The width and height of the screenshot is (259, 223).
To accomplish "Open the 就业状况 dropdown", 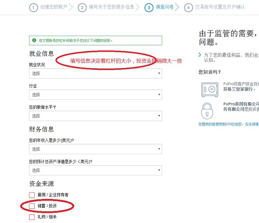I will point(95,74).
